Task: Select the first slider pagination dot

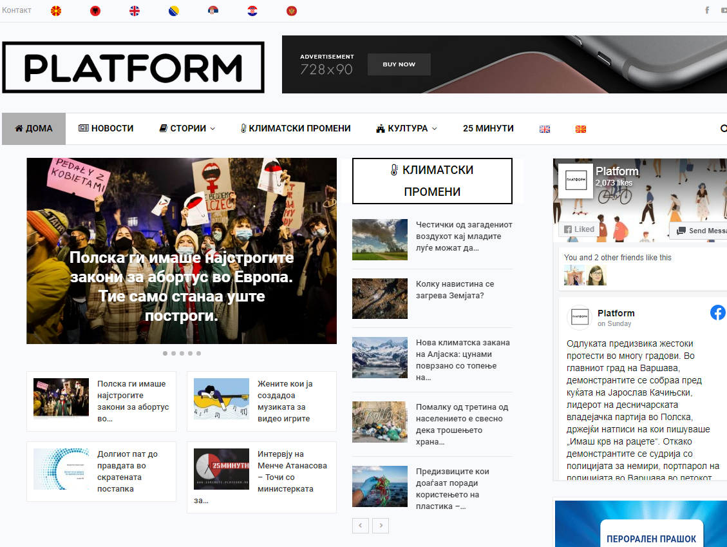Action: [x=165, y=353]
